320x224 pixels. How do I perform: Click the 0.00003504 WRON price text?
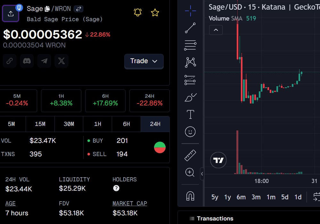tap(34, 45)
